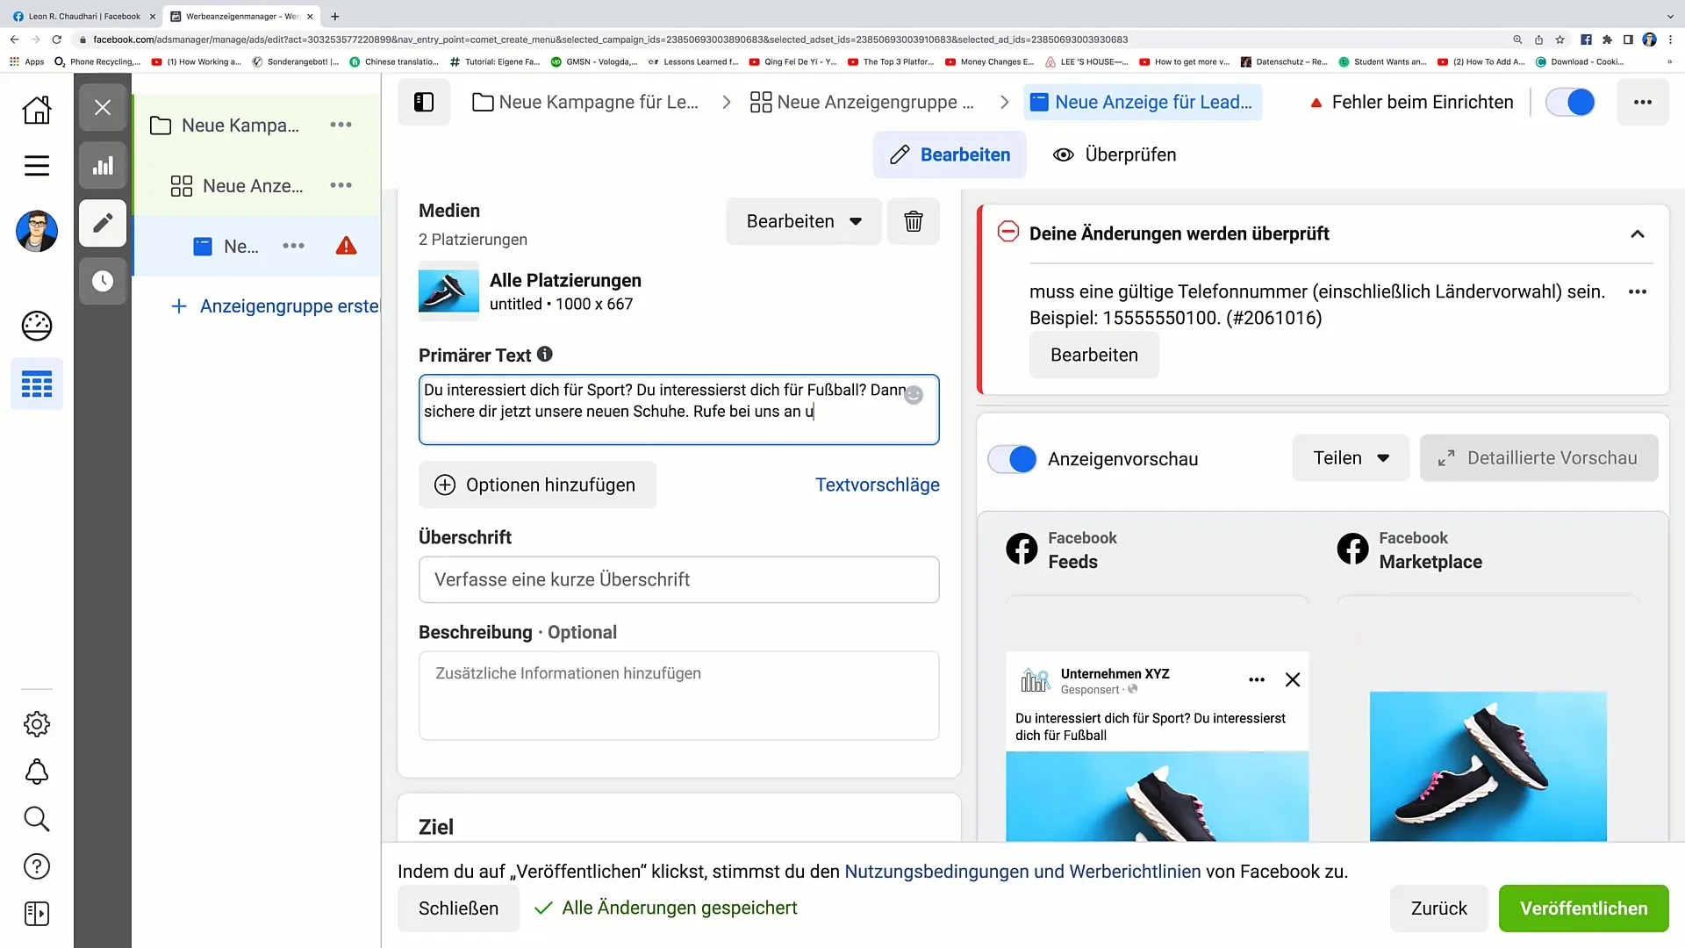Viewport: 1685px width, 948px height.
Task: Open the bar chart performance view
Action: click(103, 165)
